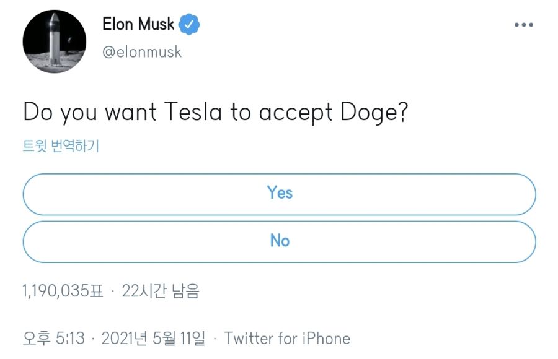Open Elon Musk's profile avatar
558x359 pixels.
tap(55, 42)
